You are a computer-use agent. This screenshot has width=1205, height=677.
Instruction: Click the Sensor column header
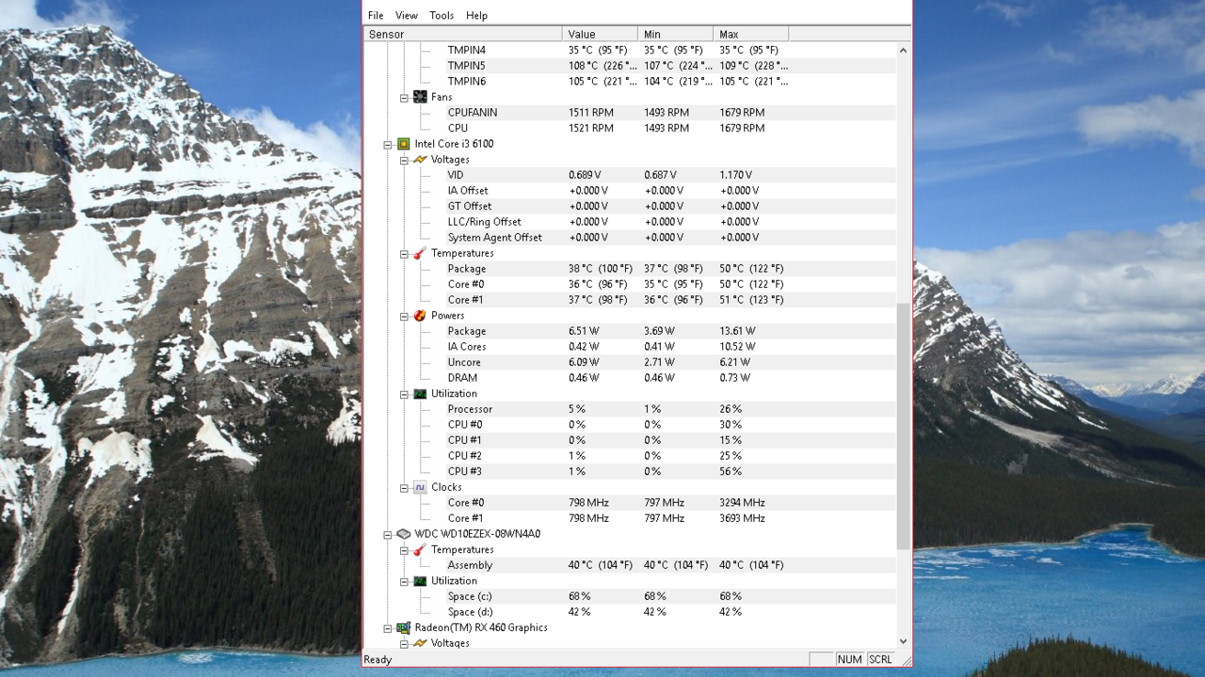point(462,34)
